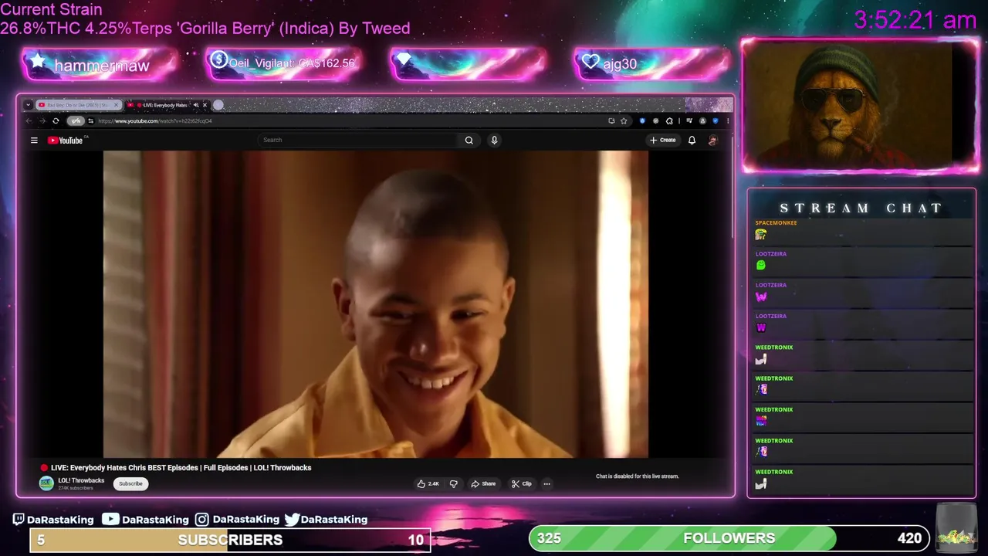The height and width of the screenshot is (556, 988).
Task: Click the Ocil_Vigilant donation badge
Action: (x=283, y=63)
